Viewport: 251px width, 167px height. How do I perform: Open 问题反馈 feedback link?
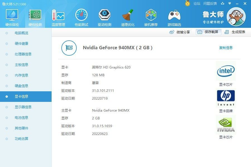(210, 4)
